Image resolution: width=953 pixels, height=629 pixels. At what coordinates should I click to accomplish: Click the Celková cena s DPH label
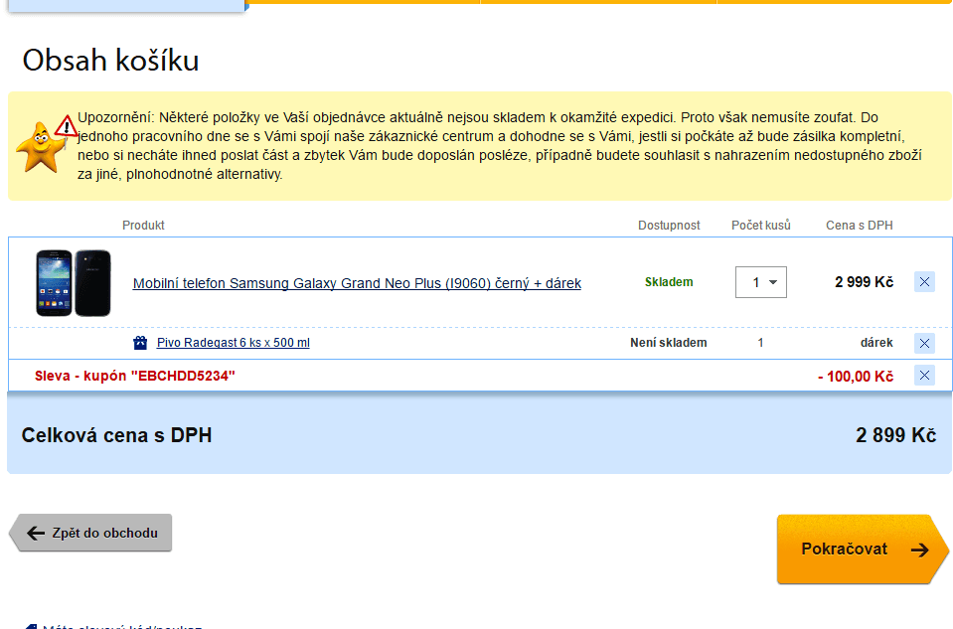pos(116,435)
